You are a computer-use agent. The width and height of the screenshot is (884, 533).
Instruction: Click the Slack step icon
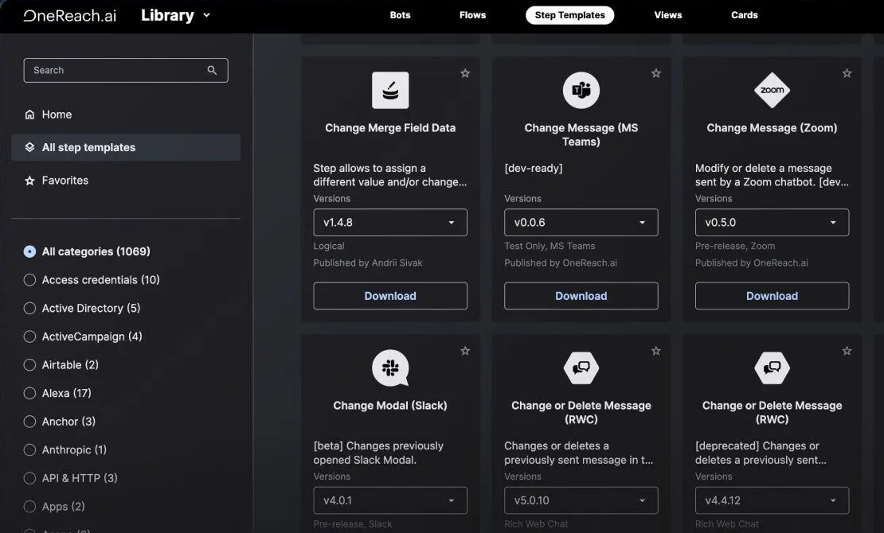390,368
